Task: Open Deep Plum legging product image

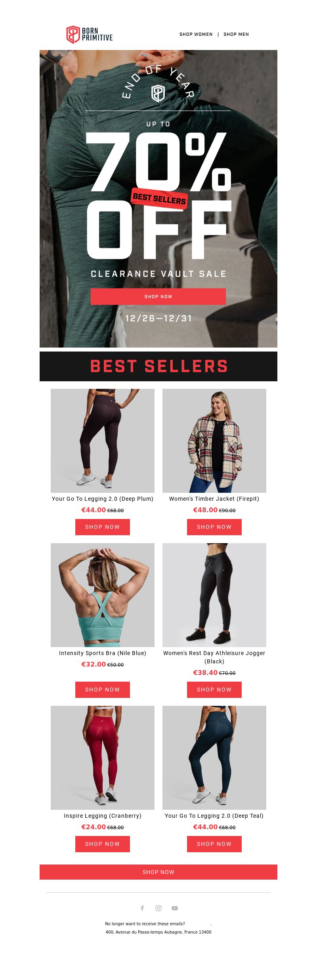Action: (103, 441)
